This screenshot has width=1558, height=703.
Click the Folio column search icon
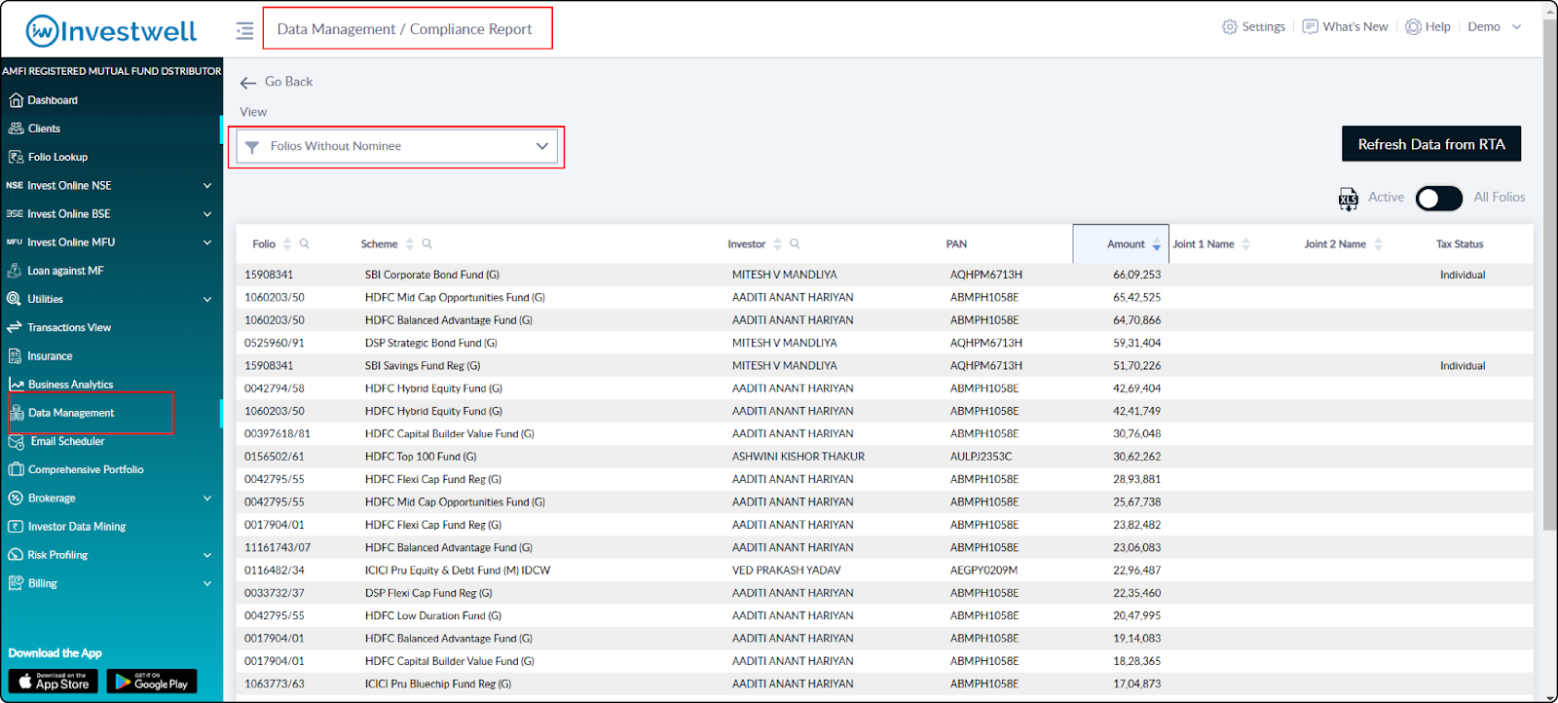[x=305, y=244]
